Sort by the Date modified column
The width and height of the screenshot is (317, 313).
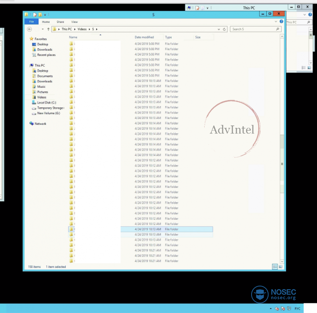(144, 37)
